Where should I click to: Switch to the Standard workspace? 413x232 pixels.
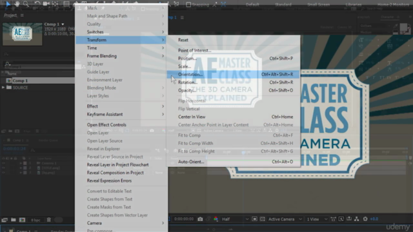coord(283,5)
